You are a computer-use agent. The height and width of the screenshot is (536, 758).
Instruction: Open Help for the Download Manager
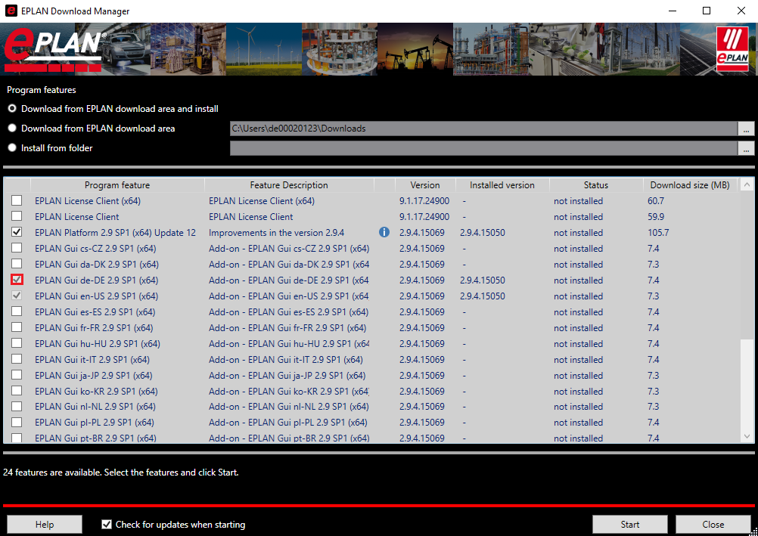click(44, 524)
